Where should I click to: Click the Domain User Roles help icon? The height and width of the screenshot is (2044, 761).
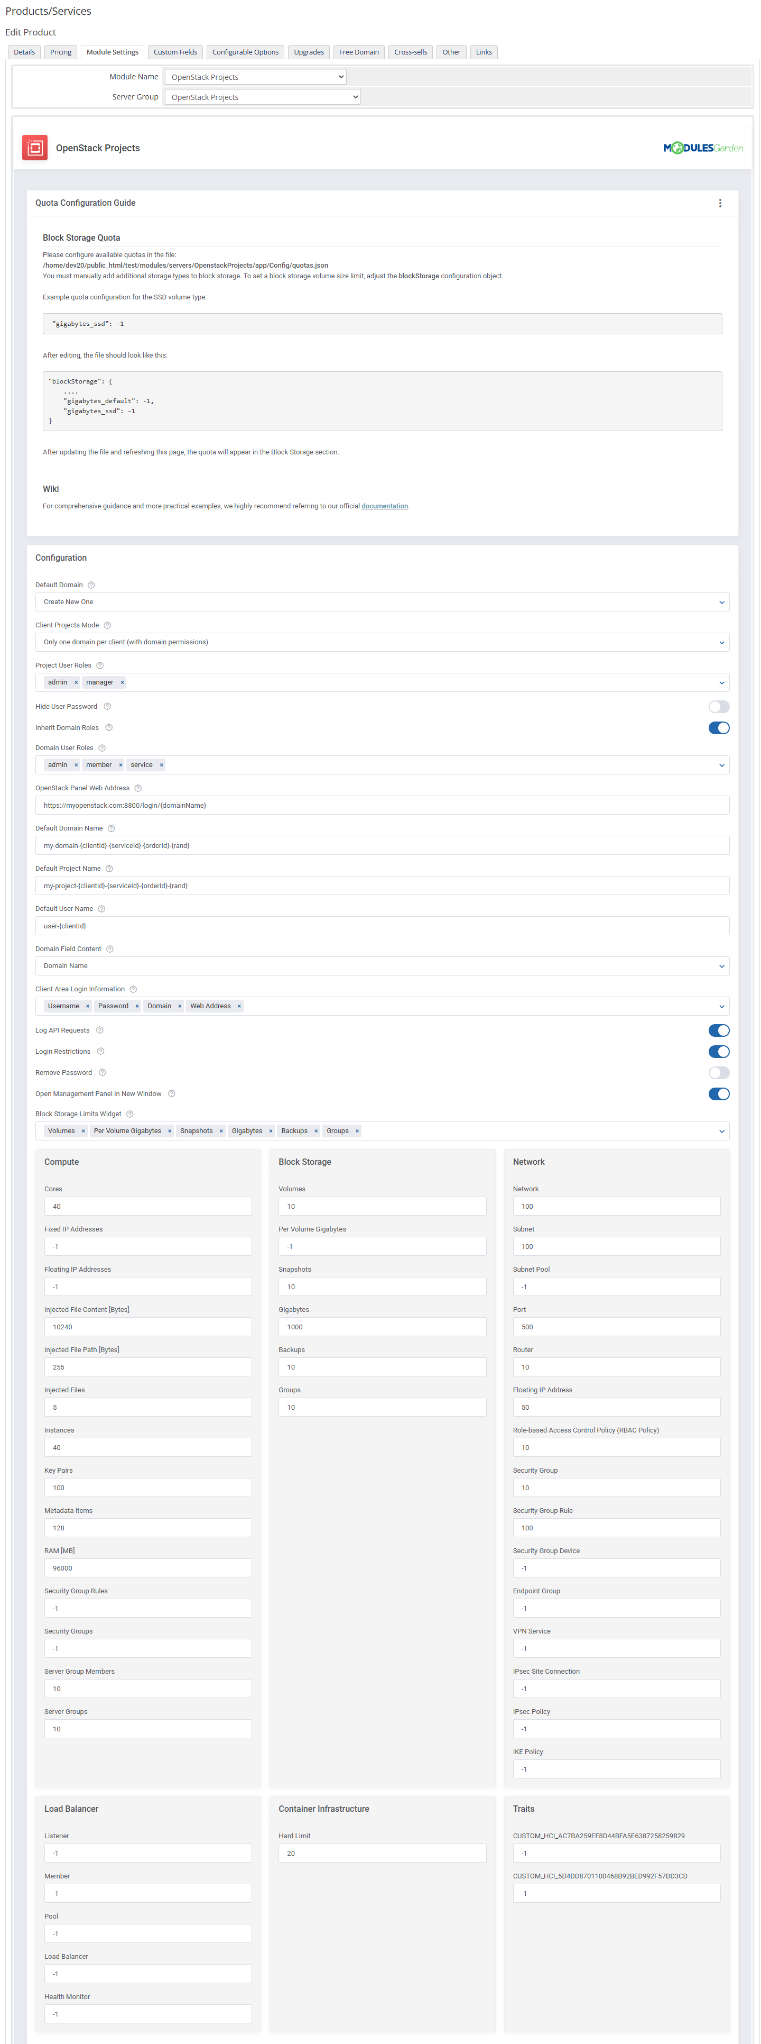point(103,748)
